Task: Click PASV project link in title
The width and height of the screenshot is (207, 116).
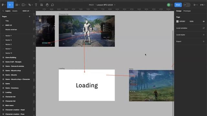Action: tap(91, 5)
